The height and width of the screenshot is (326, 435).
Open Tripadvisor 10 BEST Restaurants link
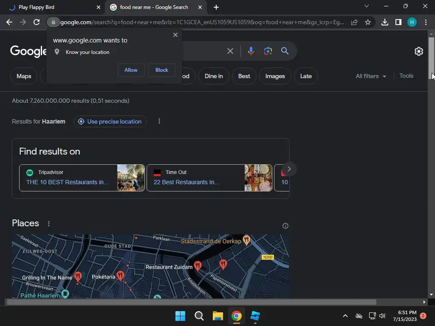(x=68, y=182)
